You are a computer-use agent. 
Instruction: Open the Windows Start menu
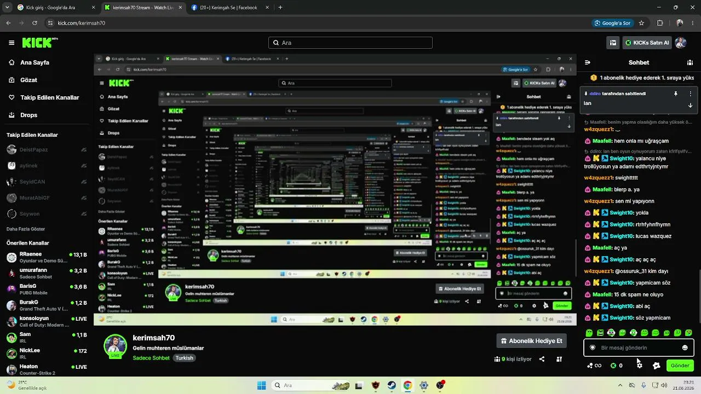point(262,385)
